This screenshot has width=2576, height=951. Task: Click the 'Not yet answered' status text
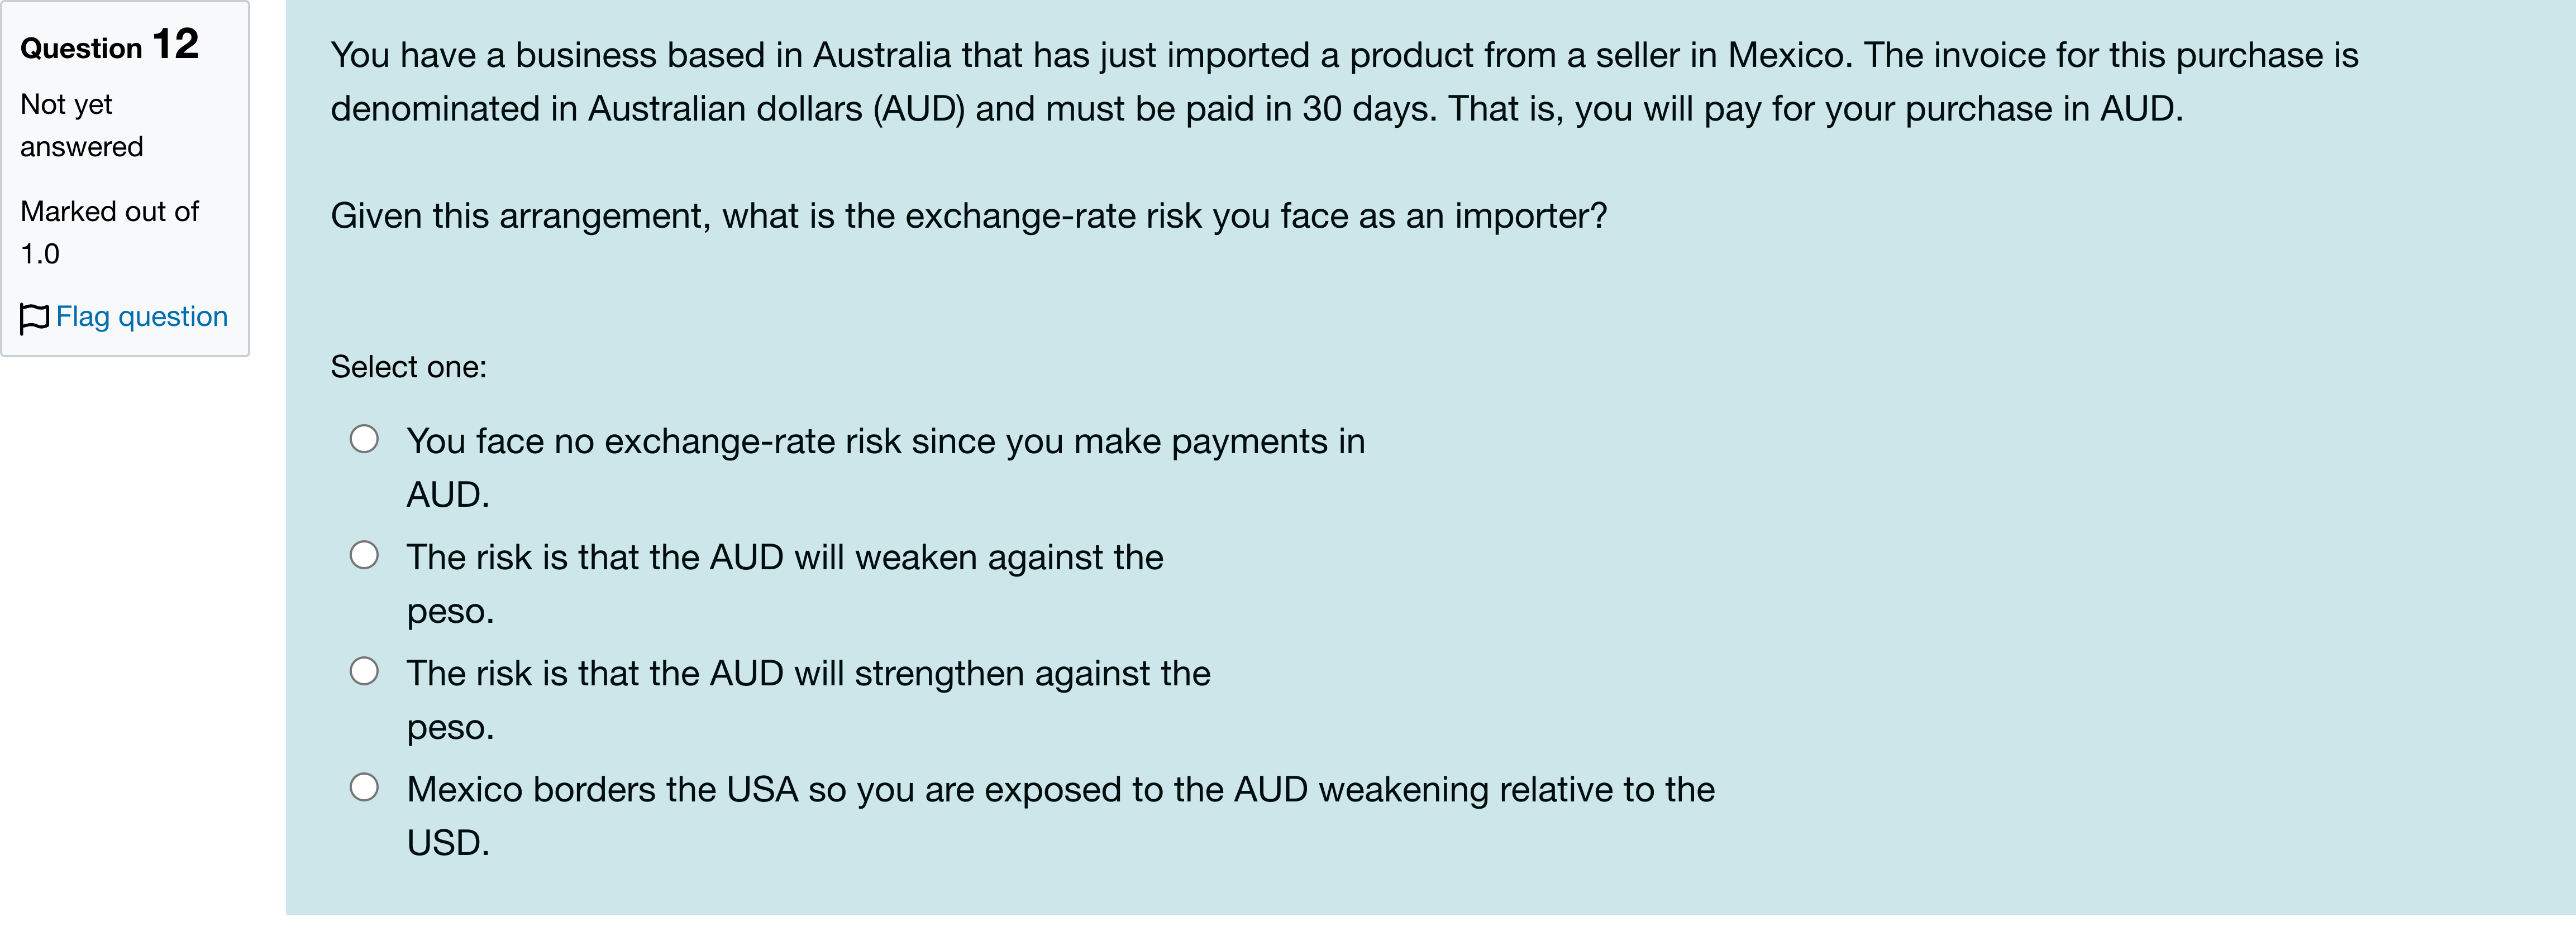pyautogui.click(x=82, y=126)
